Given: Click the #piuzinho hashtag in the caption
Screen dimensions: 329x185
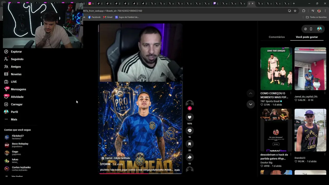Looking at the screenshot, I should 158,170.
